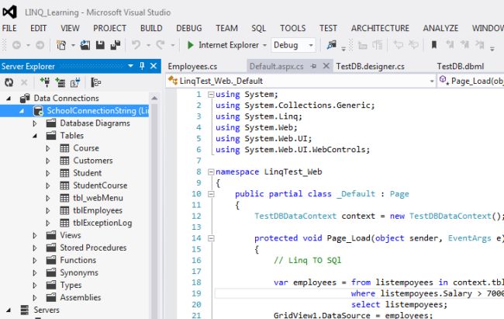This screenshot has height=319, width=504.
Task: Click the Connect to SharePoint icon in Server Explorer
Action: click(x=75, y=82)
